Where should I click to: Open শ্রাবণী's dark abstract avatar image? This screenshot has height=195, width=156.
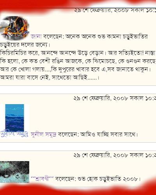point(14,172)
